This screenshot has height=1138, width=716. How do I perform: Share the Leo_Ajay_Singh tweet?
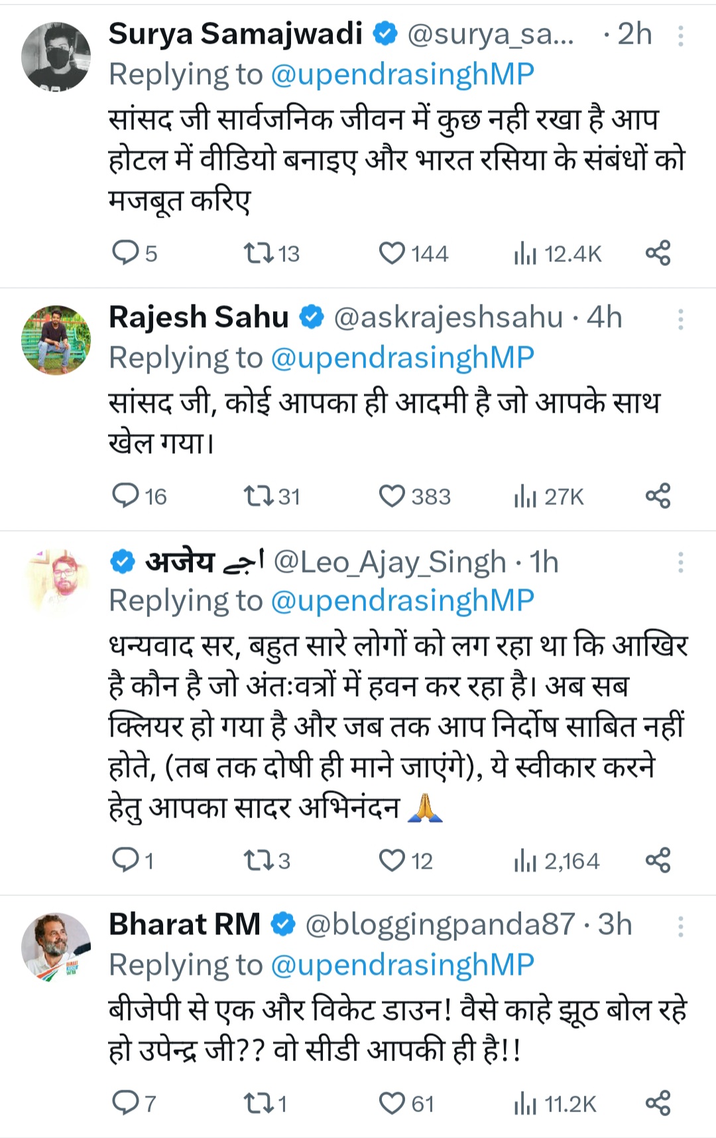tap(658, 860)
